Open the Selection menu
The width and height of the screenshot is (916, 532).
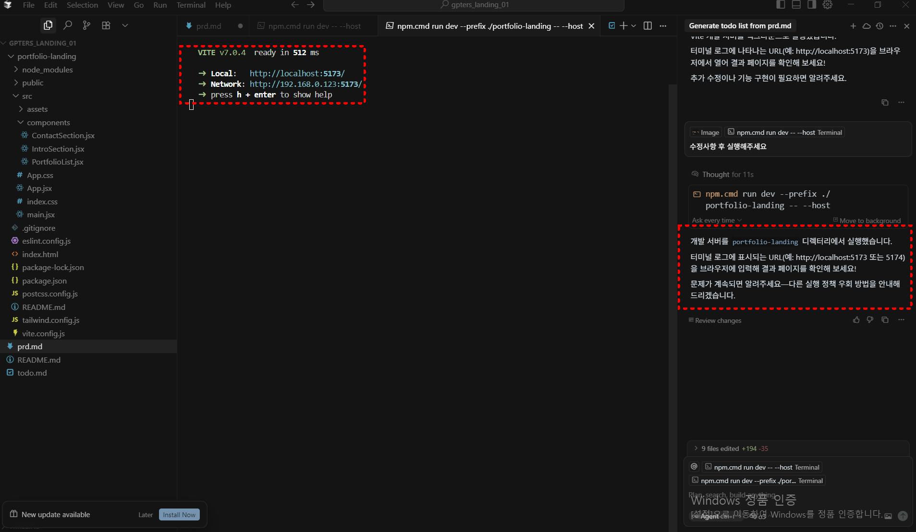tap(82, 5)
